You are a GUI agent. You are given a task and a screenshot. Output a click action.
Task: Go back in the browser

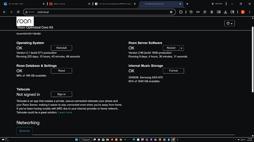pos(4,12)
